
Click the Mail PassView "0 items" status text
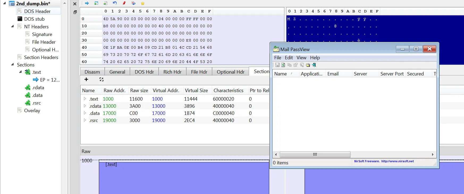(x=281, y=163)
